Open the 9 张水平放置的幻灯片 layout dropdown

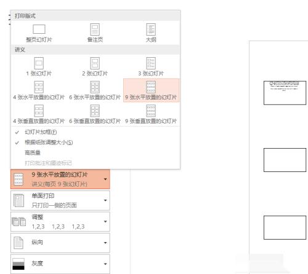tap(60, 179)
